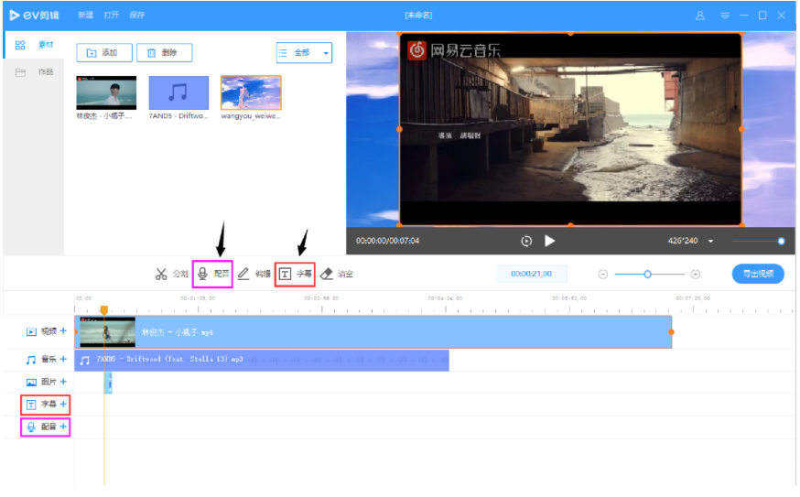Click the 导出视频 (Export Video) button
This screenshot has height=497, width=800.
coord(758,274)
